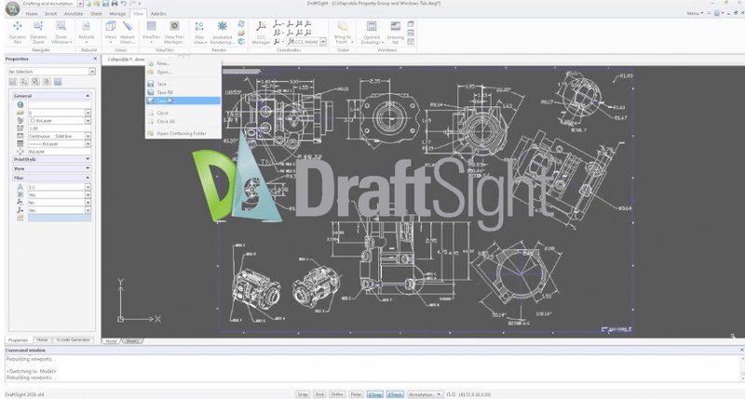The width and height of the screenshot is (745, 399).
Task: Expand the View property group
Action: 88,168
